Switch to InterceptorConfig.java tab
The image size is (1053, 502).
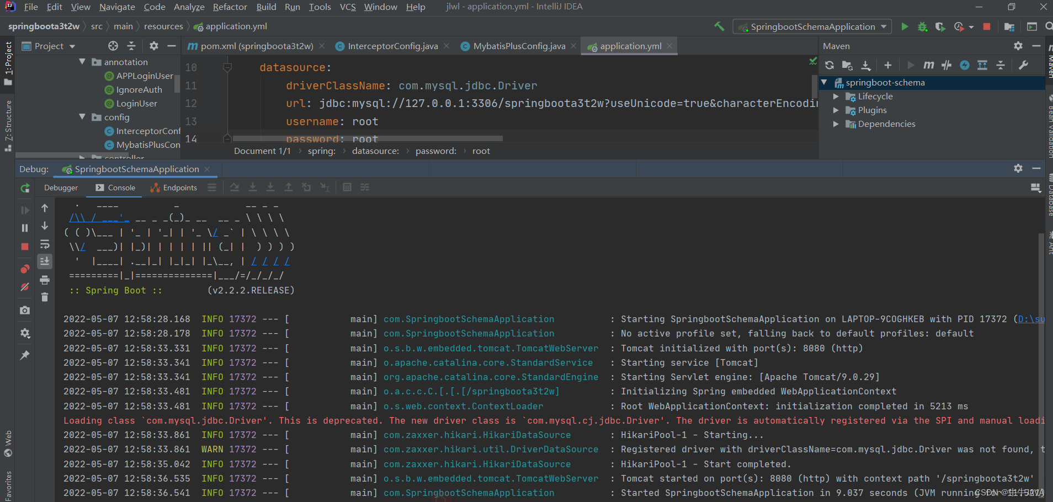pos(392,46)
